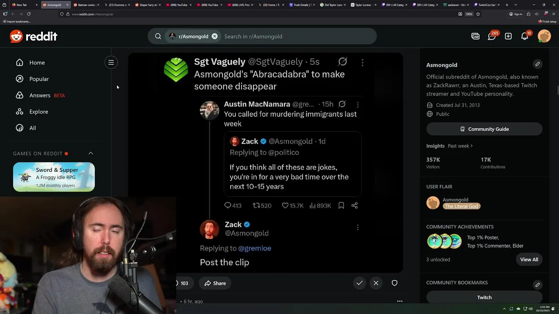Open the notifications bell
Image resolution: width=559 pixels, height=314 pixels.
tap(525, 36)
